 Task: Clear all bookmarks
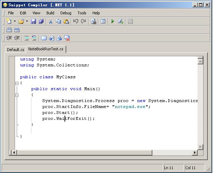67,38
